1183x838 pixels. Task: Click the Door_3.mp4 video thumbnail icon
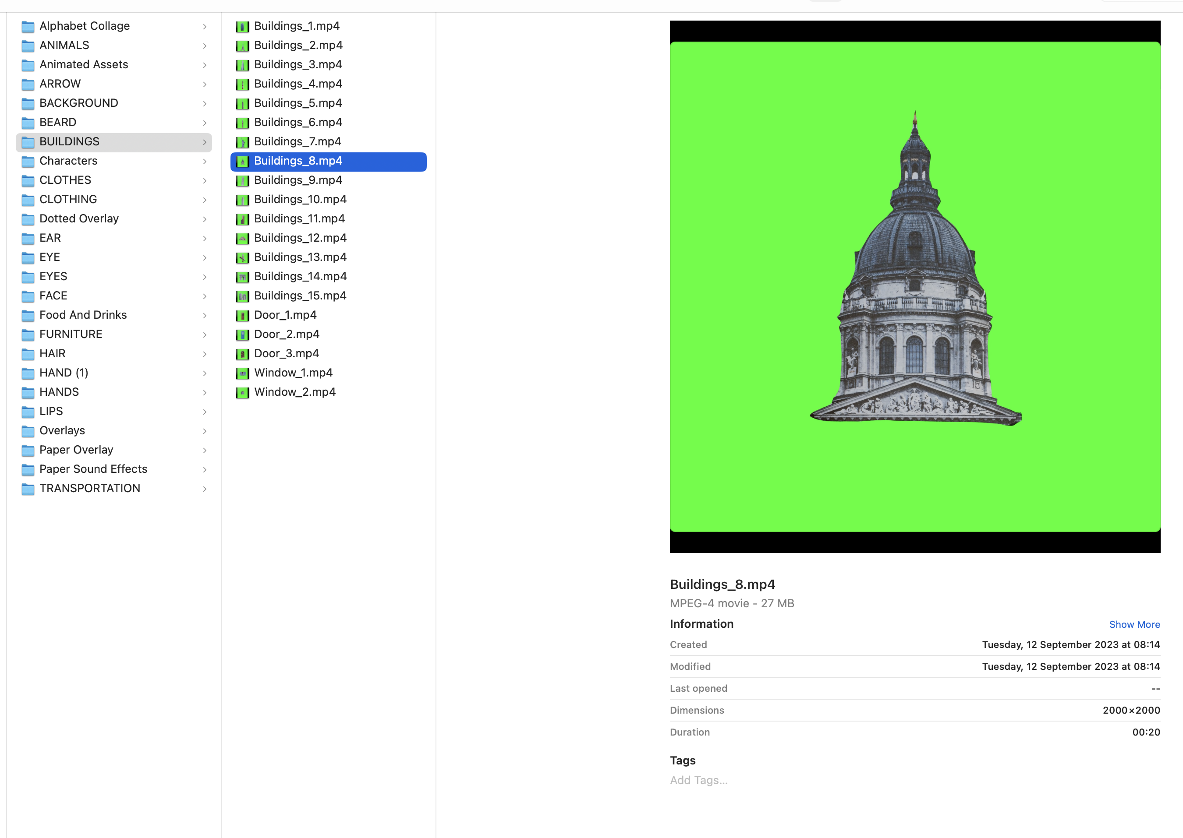[242, 354]
